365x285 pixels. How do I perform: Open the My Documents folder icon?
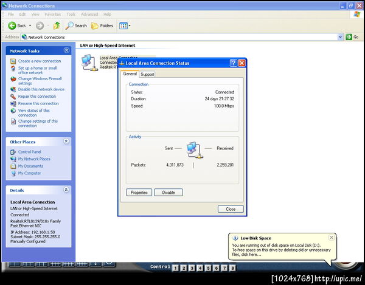(x=13, y=167)
